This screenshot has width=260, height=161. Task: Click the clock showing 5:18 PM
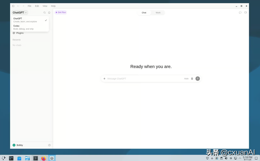[247, 158]
